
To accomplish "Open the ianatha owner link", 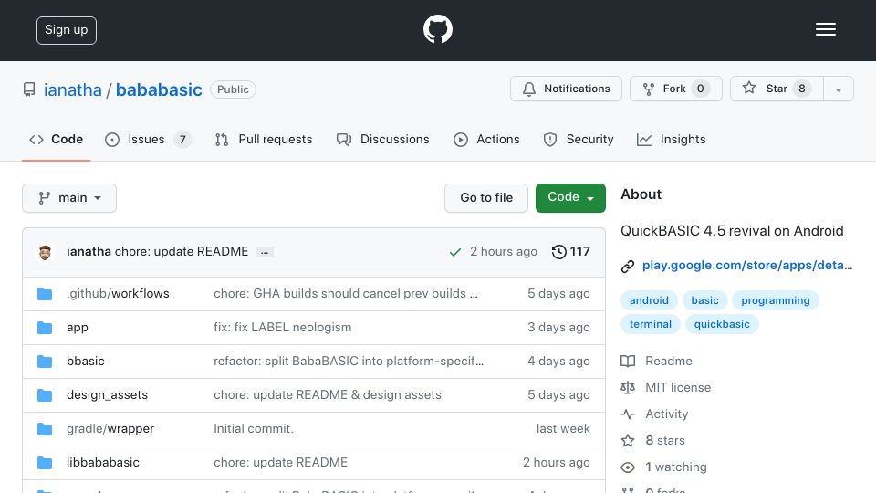I will 73,89.
